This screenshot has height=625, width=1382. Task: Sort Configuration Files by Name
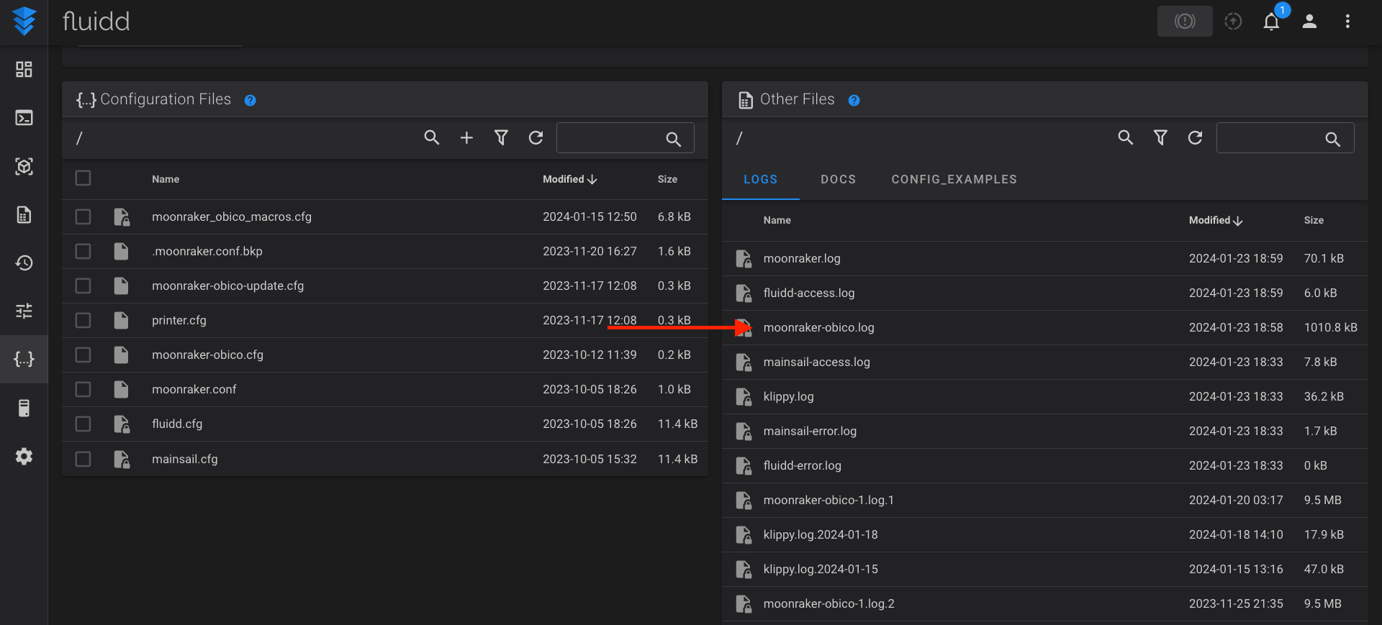(x=166, y=179)
